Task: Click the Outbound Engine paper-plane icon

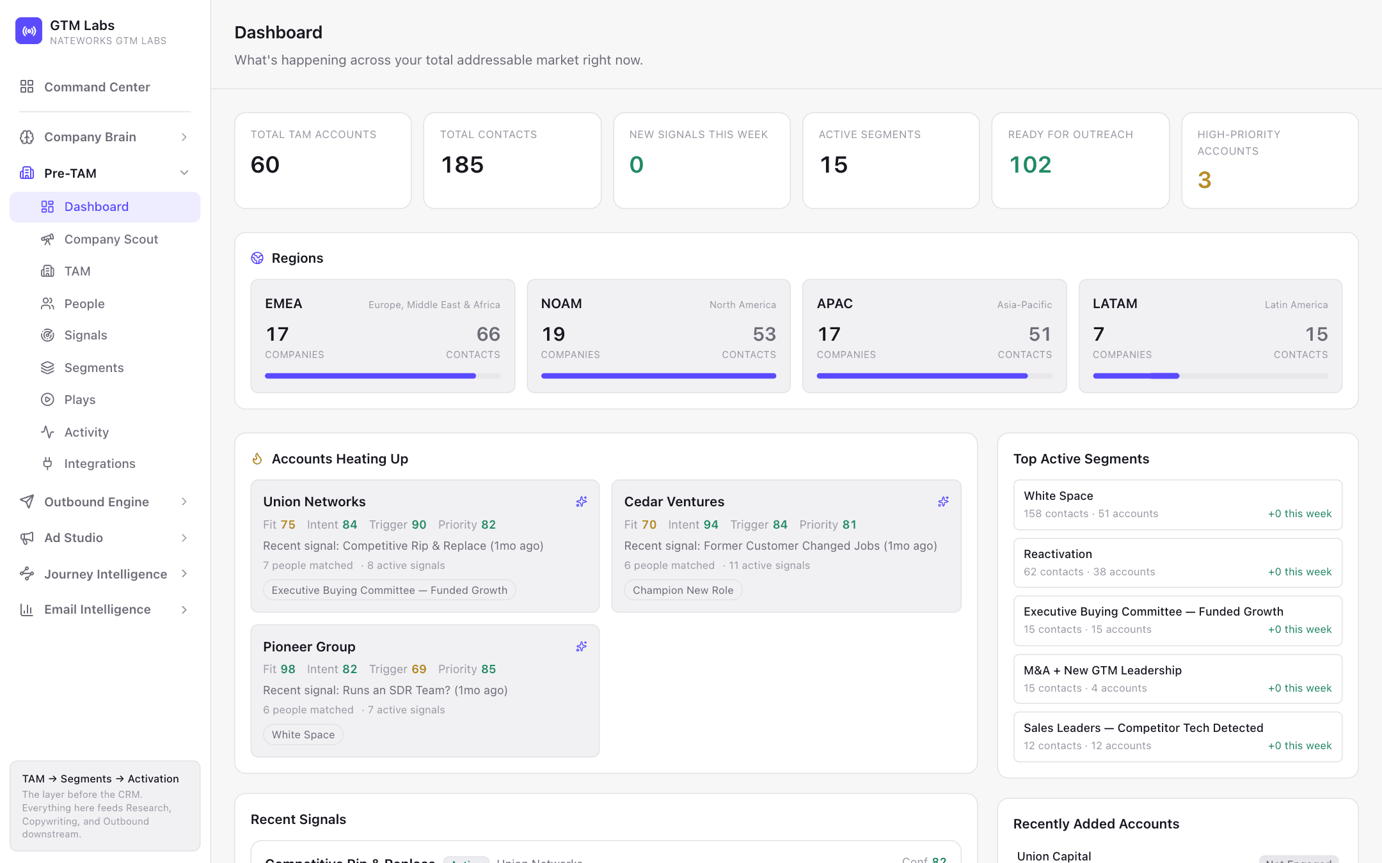Action: coord(27,501)
